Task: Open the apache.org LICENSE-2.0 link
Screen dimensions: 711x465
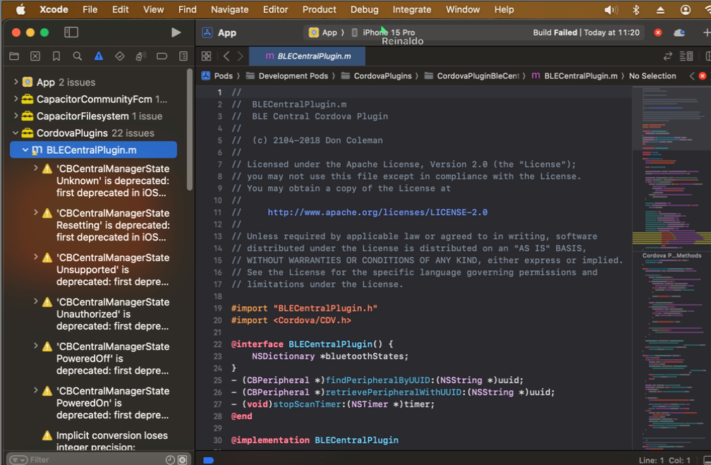Action: click(377, 212)
